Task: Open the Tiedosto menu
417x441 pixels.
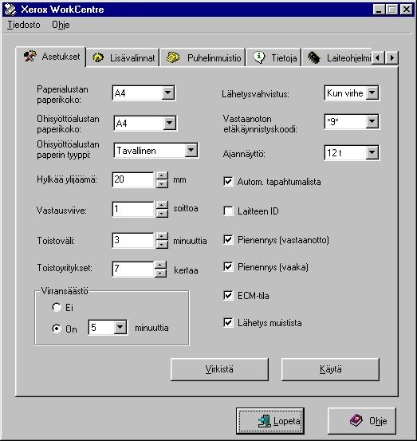Action: click(x=24, y=25)
